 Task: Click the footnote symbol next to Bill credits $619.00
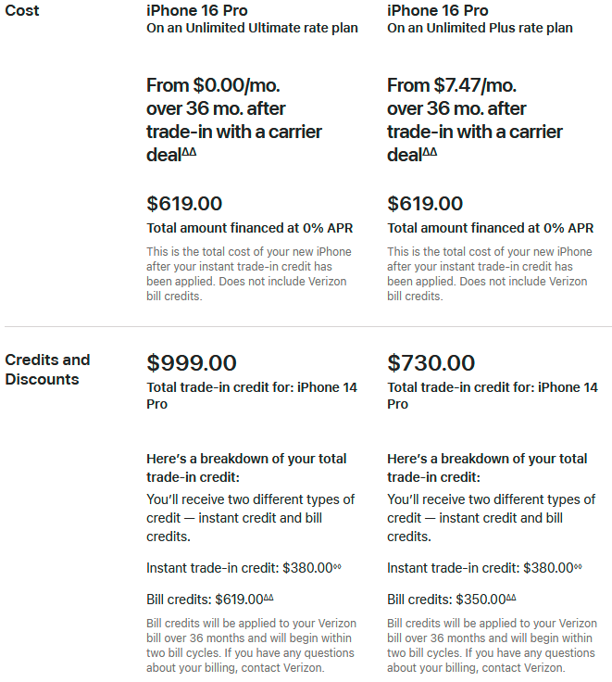coord(269,598)
